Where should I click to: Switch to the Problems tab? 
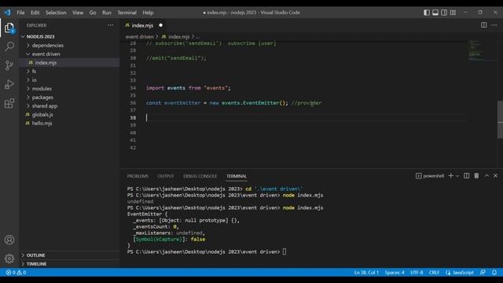(138, 176)
